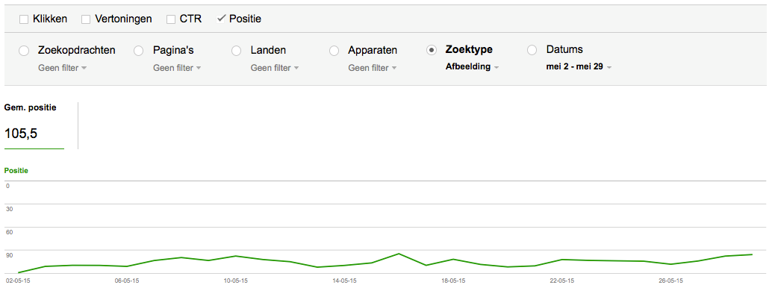Select the Landen radio button

(236, 50)
